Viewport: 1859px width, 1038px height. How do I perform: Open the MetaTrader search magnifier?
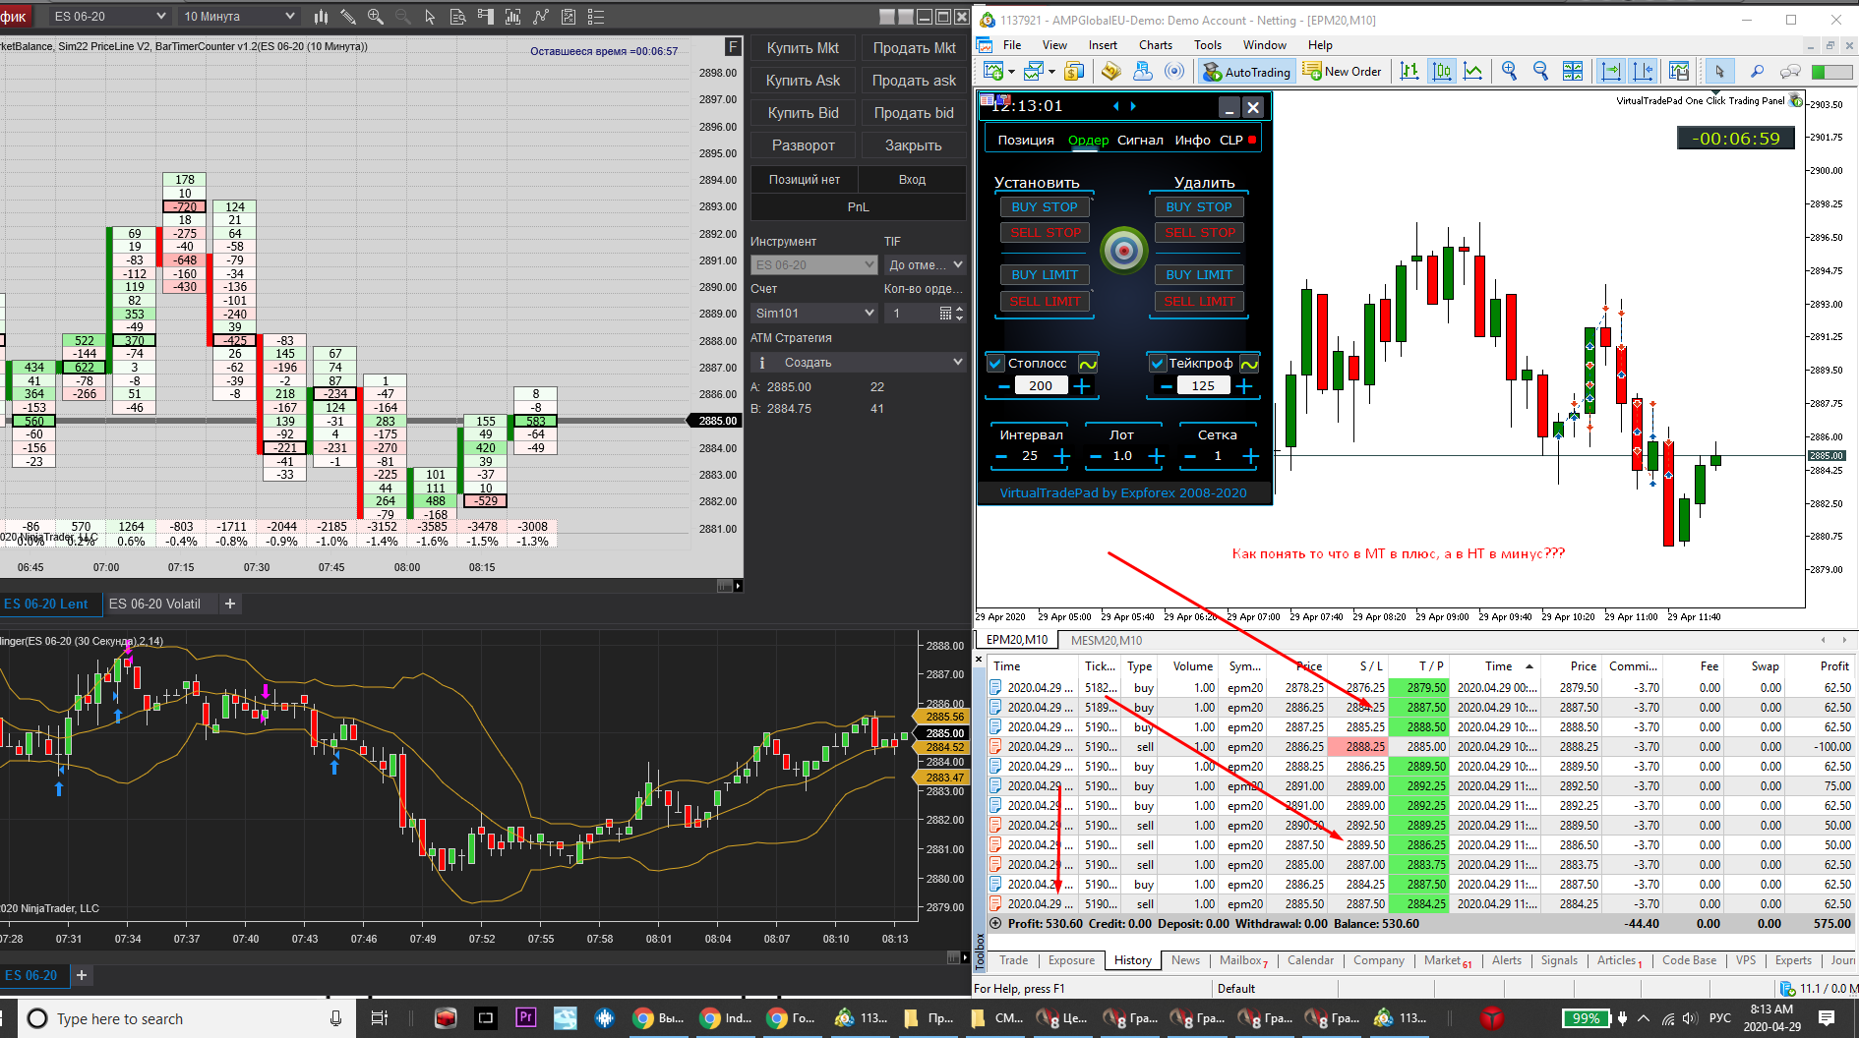pos(1757,71)
